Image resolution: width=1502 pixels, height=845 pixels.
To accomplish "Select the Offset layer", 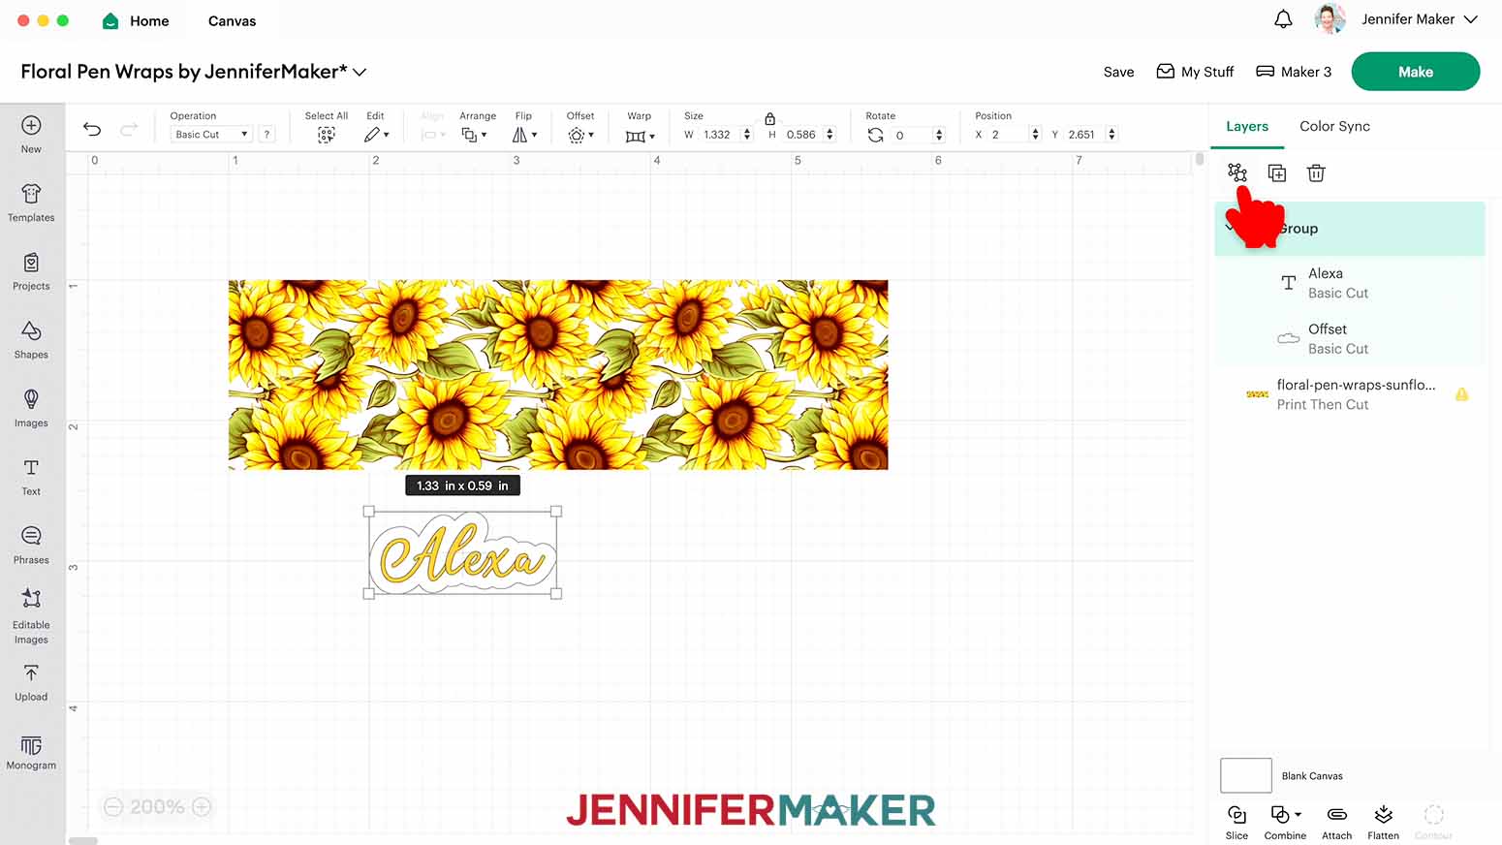I will pos(1349,338).
